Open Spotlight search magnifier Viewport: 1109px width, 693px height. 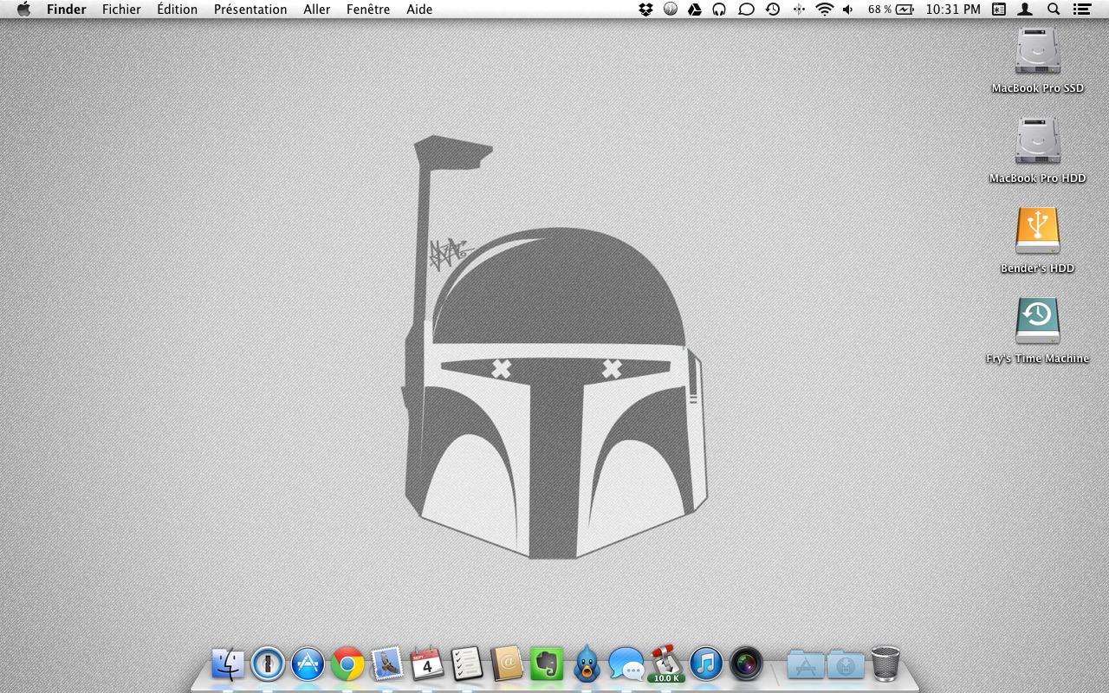[x=1054, y=10]
